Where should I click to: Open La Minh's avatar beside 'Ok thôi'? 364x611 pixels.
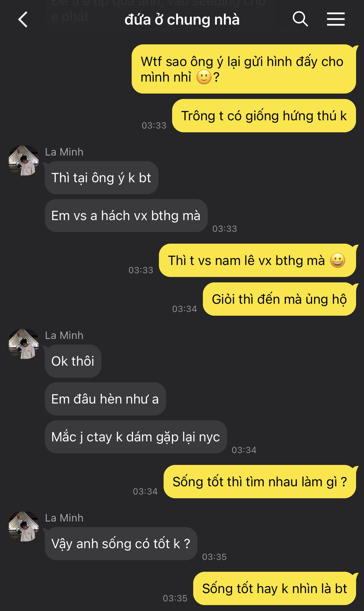coord(24,344)
